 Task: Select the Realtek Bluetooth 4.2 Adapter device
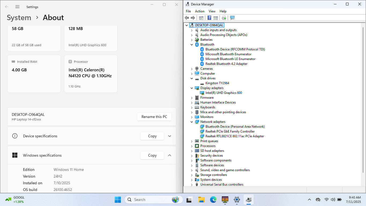tap(226, 64)
